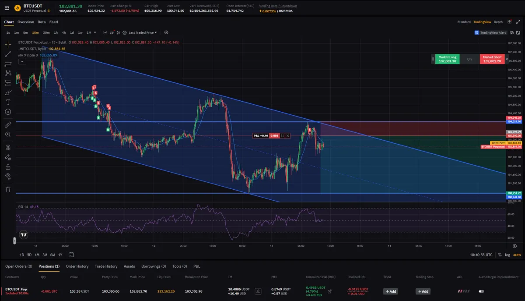Toggle stay in drawing mode
Image resolution: width=525 pixels, height=301 pixels.
coord(8,157)
